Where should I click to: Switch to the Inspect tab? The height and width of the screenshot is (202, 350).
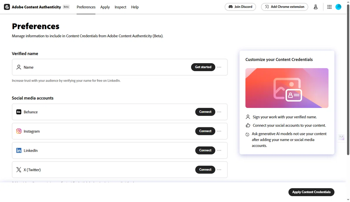[x=120, y=7]
